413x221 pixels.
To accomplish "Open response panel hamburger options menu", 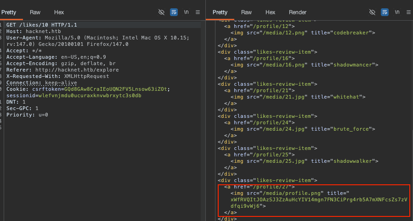I will [408, 12].
